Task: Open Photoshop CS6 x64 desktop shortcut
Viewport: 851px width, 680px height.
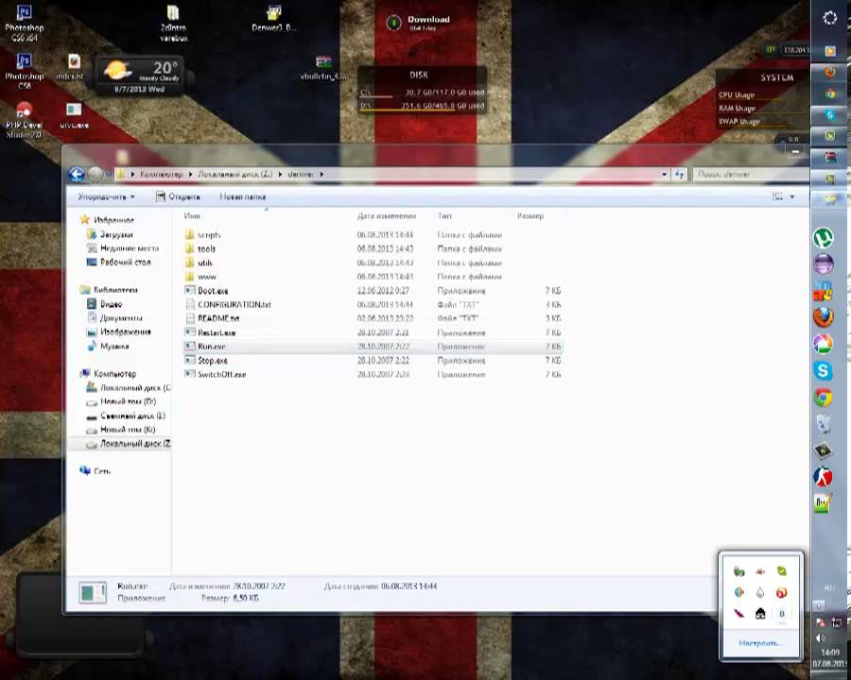Action: (25, 23)
